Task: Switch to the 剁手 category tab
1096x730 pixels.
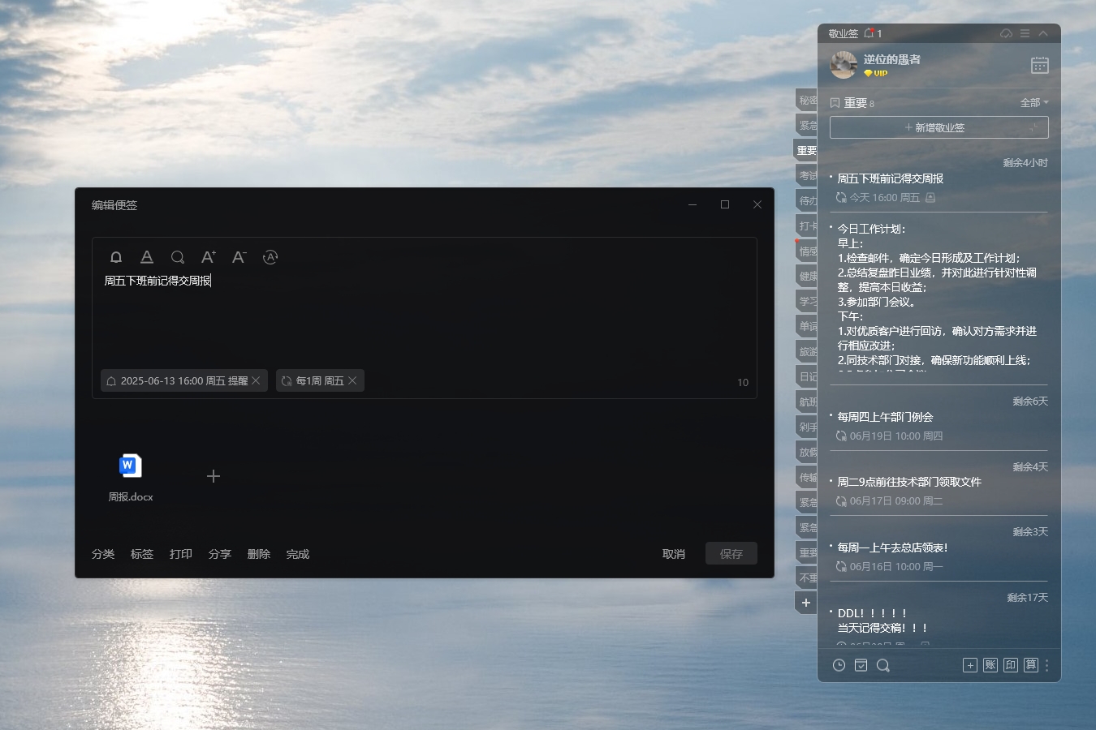Action: [x=806, y=427]
